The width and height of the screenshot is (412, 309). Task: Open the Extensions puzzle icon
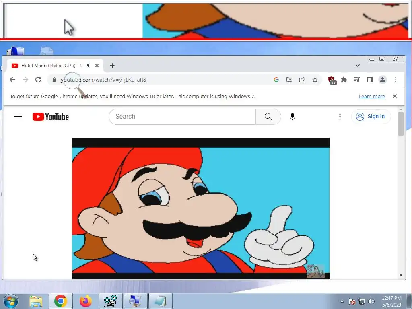coord(344,80)
